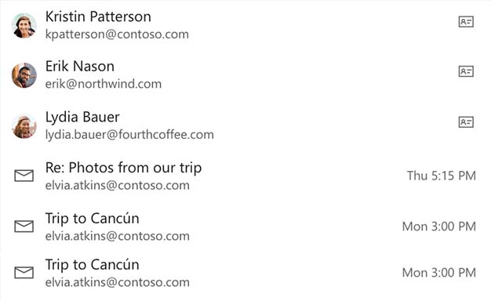
Task: Select the Lydia Bauer contact name
Action: pos(82,118)
